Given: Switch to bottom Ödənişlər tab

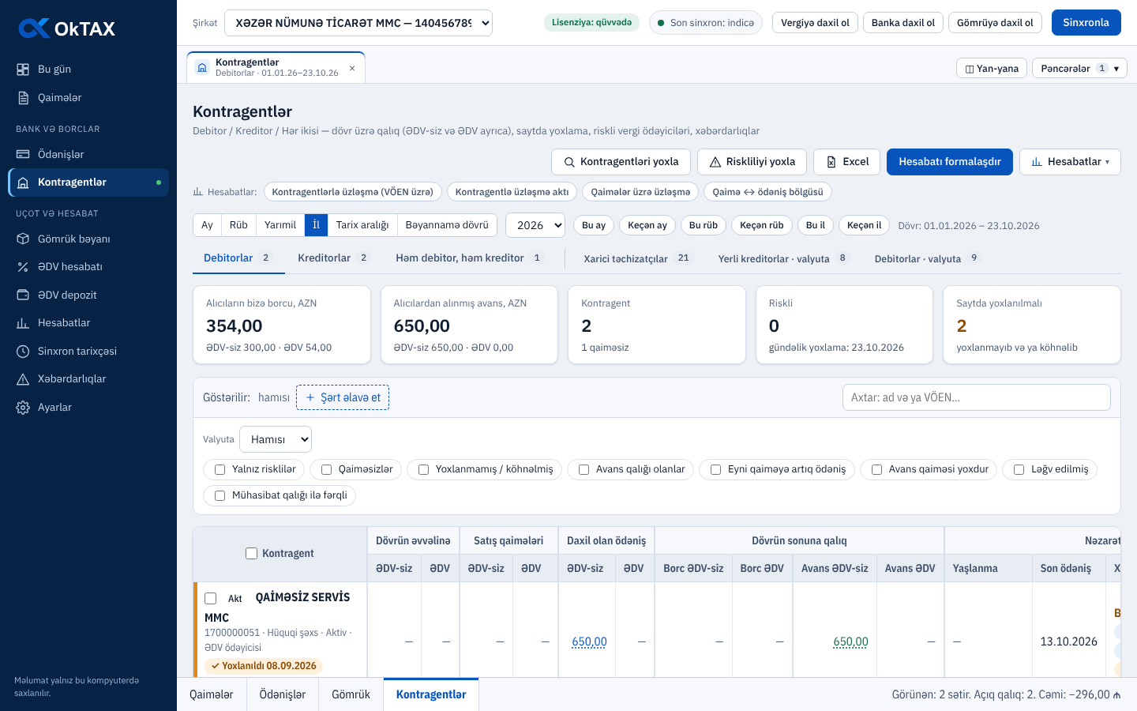Looking at the screenshot, I should pyautogui.click(x=283, y=694).
